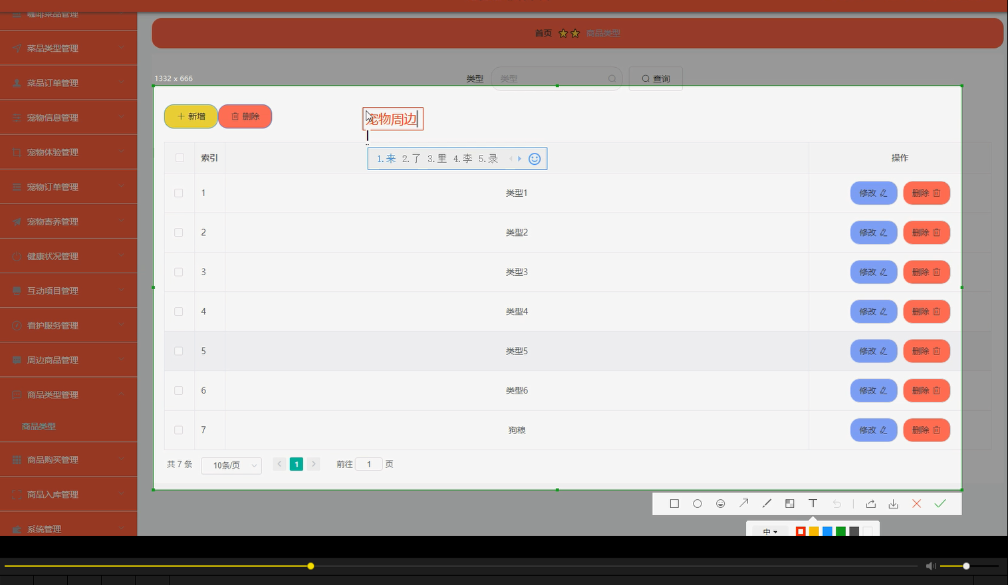Open 健康状况管理 in sidebar

click(x=68, y=256)
